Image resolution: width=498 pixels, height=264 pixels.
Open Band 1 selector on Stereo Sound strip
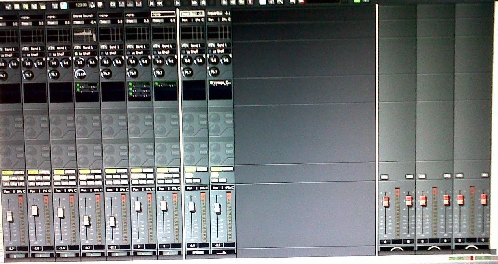(x=88, y=48)
